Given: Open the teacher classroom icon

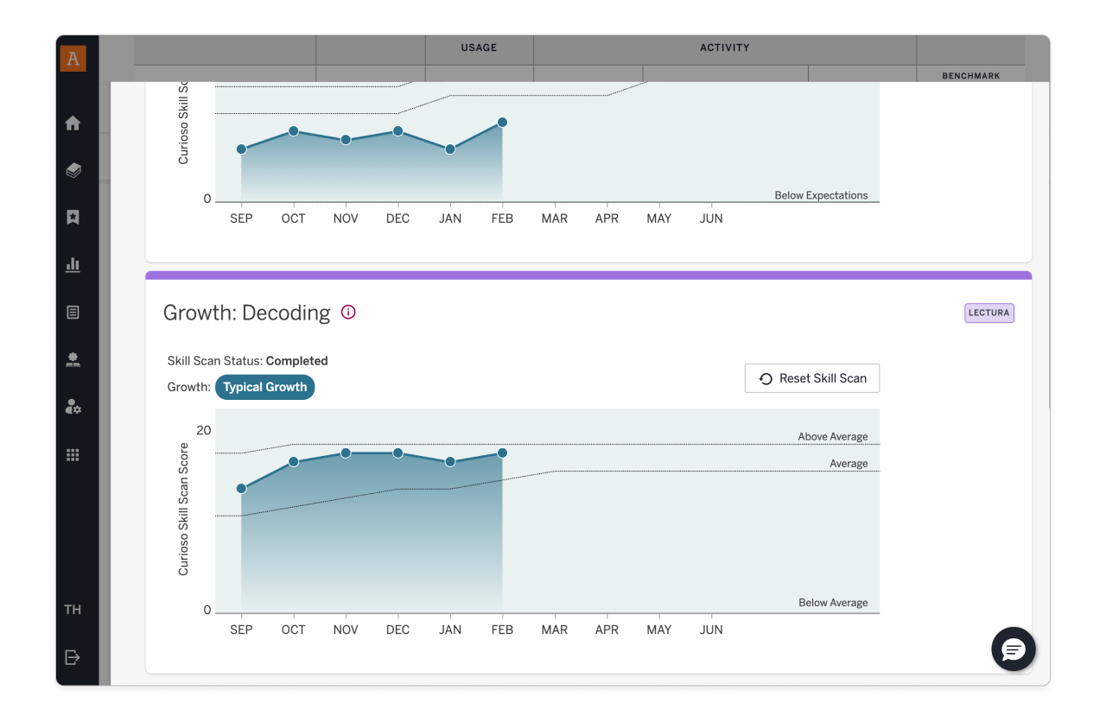Looking at the screenshot, I should pos(73,359).
